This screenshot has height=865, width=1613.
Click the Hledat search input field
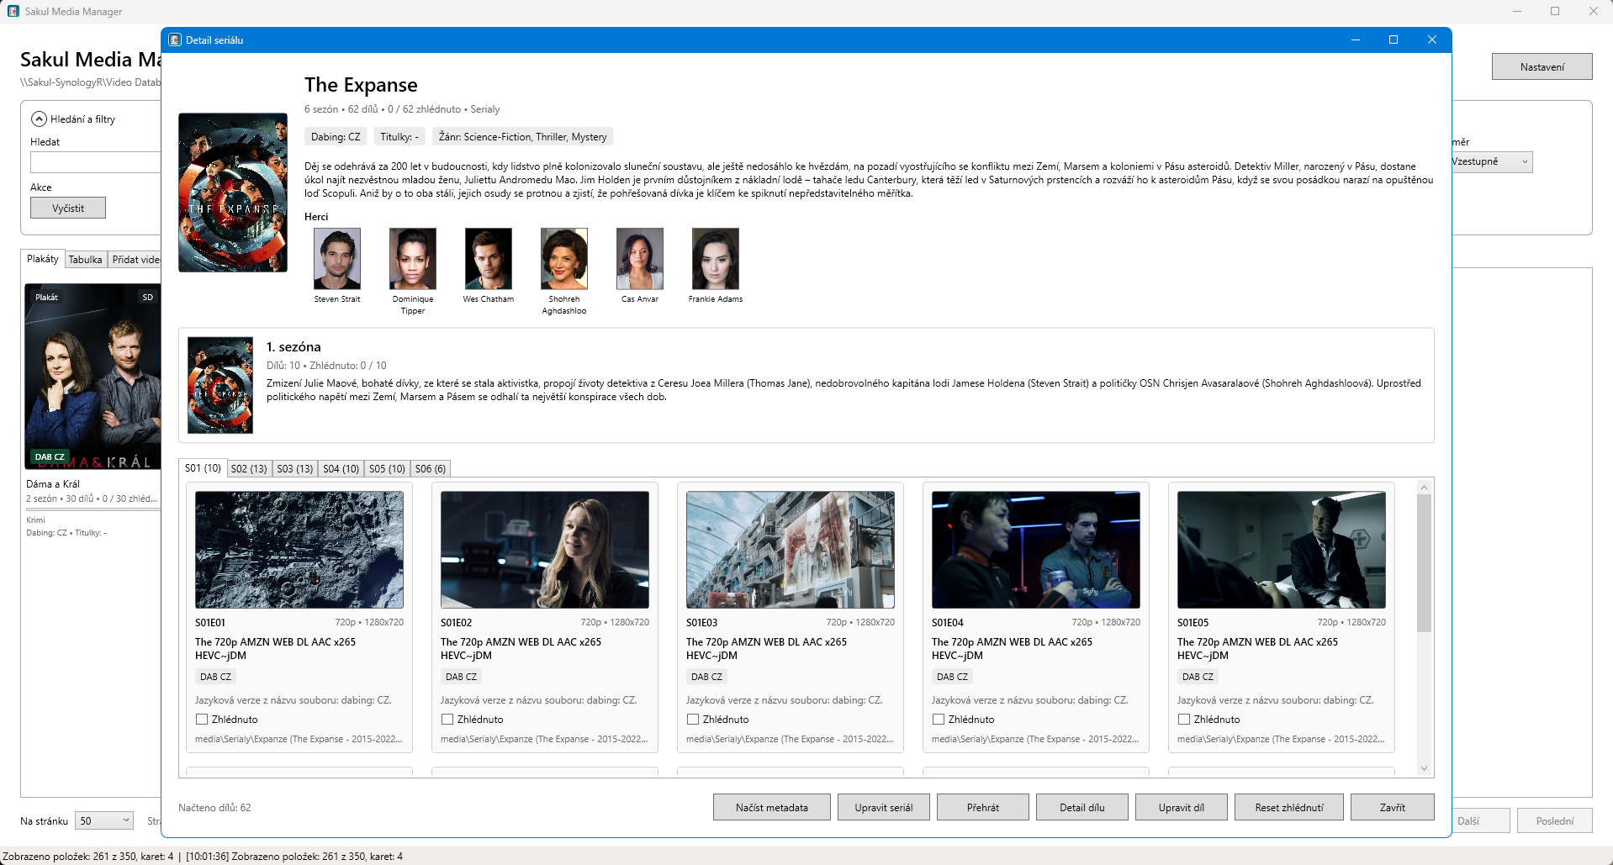[95, 162]
